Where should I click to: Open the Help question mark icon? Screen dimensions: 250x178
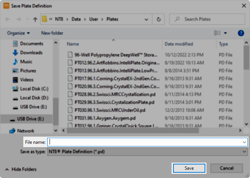pos(241,33)
